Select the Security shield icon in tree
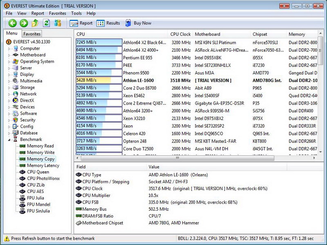Viewport: 327px width, 245px height. (x=16, y=120)
